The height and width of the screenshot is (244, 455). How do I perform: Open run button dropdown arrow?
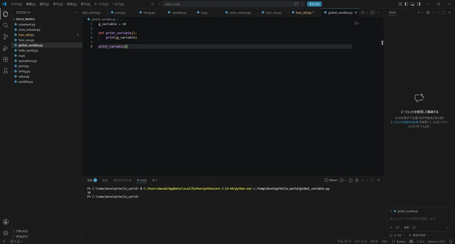click(x=367, y=12)
